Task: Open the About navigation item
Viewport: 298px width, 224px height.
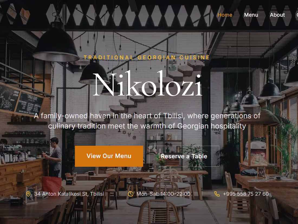Action: click(x=277, y=15)
